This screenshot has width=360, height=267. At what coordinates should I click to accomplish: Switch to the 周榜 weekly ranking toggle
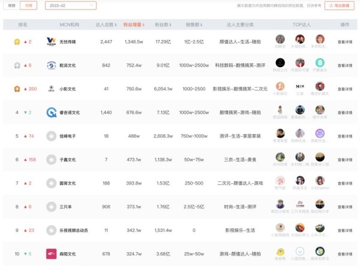[x=12, y=5]
